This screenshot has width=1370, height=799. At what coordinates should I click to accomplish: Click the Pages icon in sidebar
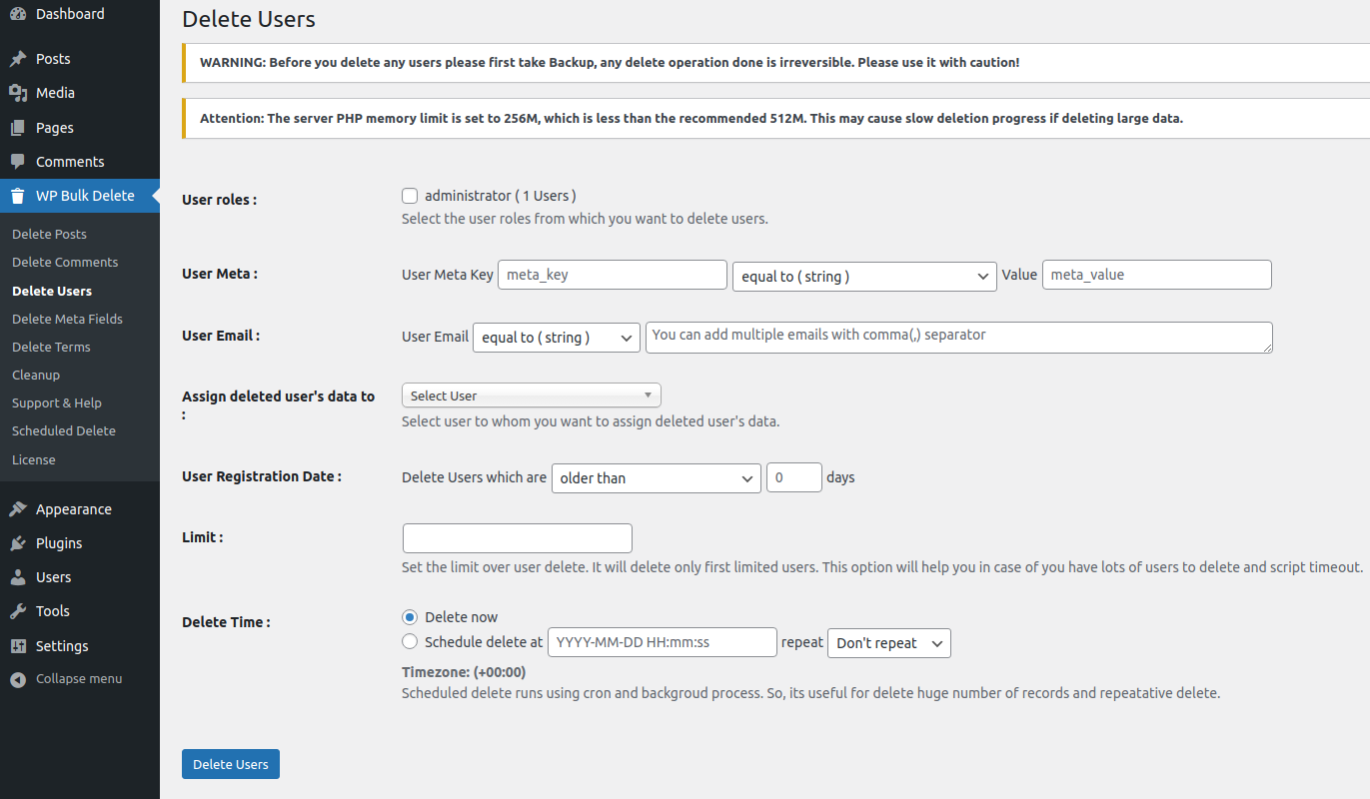18,128
